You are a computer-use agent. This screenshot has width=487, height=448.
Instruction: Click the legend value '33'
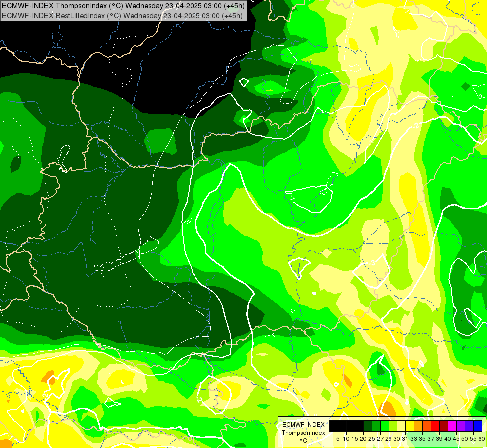414,439
